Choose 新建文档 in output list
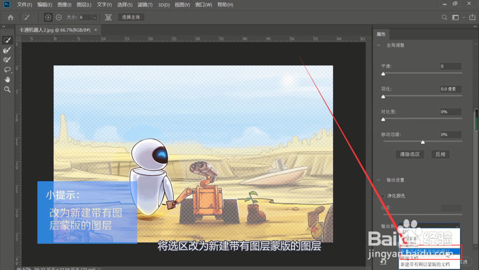This screenshot has width=479, height=270. click(x=430, y=258)
